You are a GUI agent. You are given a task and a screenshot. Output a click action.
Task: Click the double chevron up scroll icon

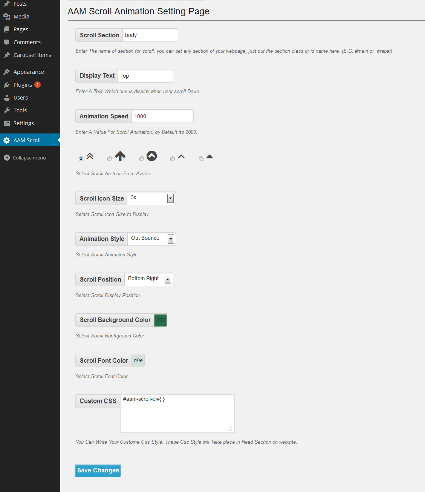coord(90,156)
